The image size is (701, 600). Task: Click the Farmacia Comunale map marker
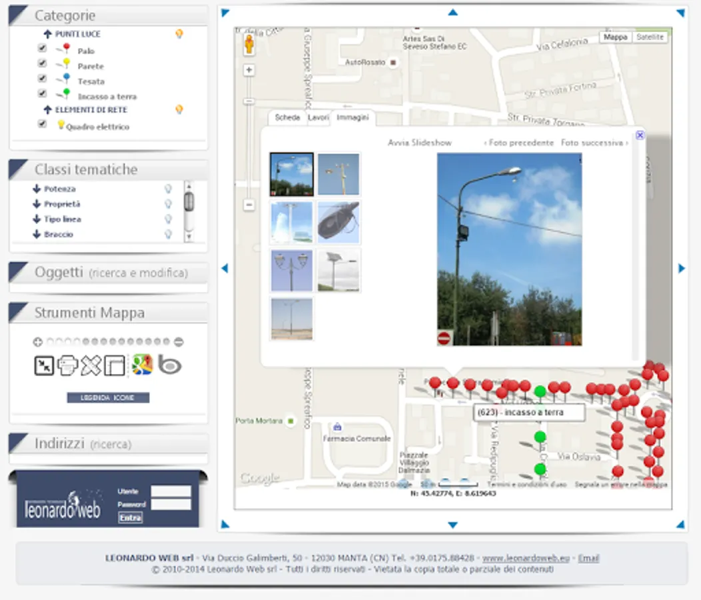[x=338, y=427]
